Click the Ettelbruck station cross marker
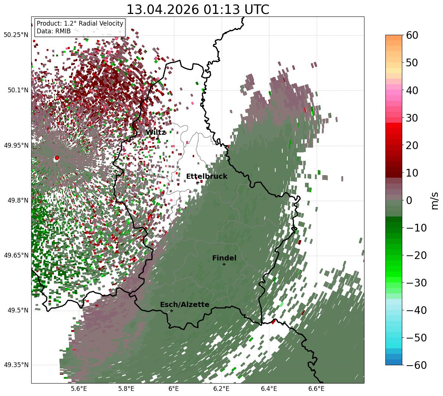 click(198, 182)
